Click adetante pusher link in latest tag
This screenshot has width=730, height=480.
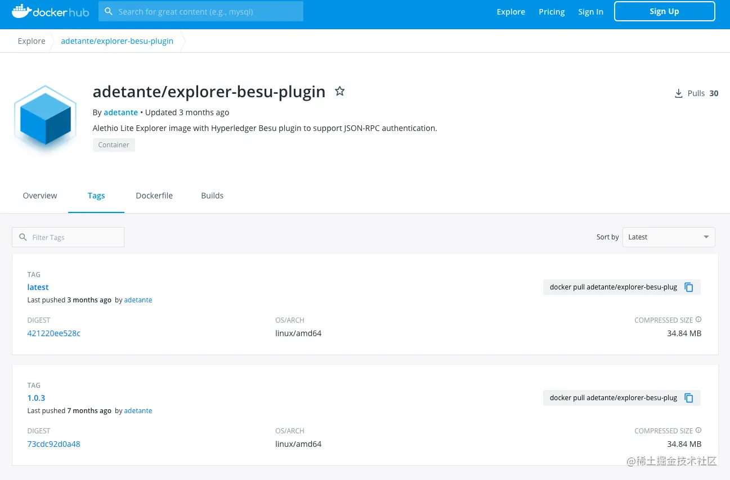coord(138,300)
